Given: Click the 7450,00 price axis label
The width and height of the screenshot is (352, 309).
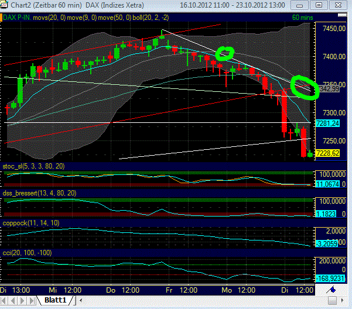Looking at the screenshot, I should 334,29.
